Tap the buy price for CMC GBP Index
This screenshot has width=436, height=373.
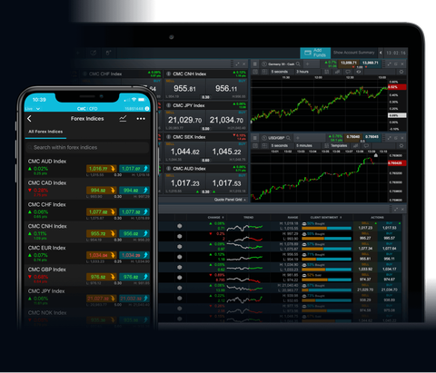coord(134,277)
